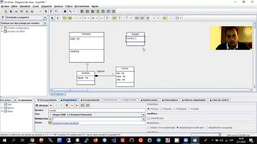257x144 pixels.
Task: Switch to the Tarea pendiente tab
Action: pos(47,100)
